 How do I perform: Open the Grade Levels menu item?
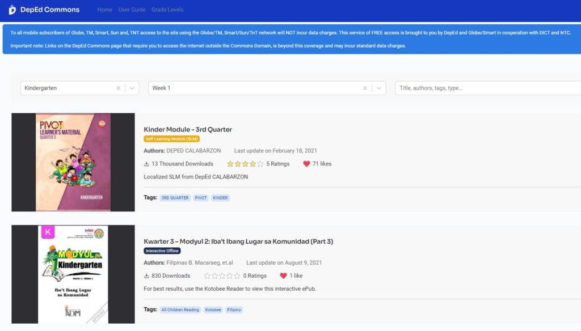167,10
